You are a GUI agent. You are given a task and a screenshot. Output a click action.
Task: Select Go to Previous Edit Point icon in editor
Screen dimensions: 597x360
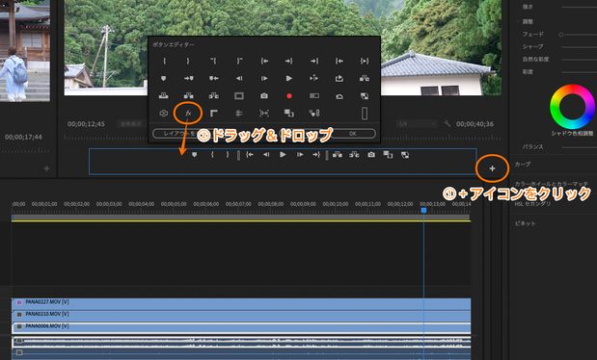point(339,61)
